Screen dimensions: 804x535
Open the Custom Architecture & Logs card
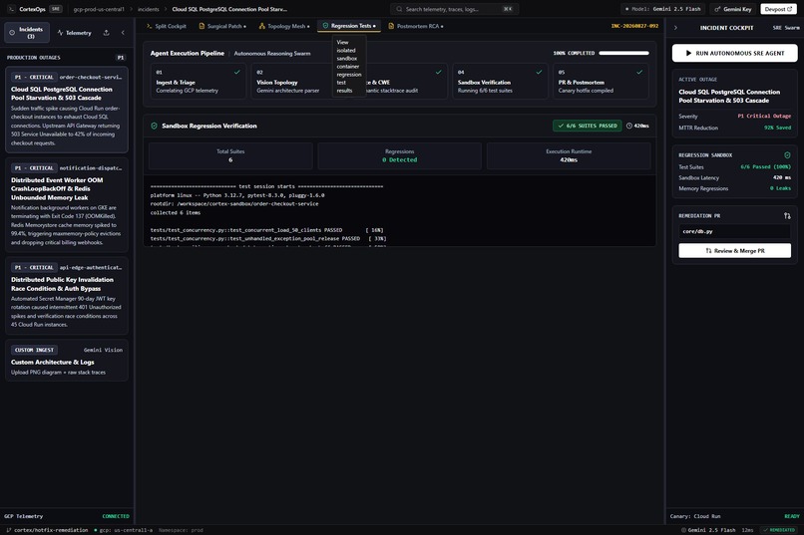(67, 361)
